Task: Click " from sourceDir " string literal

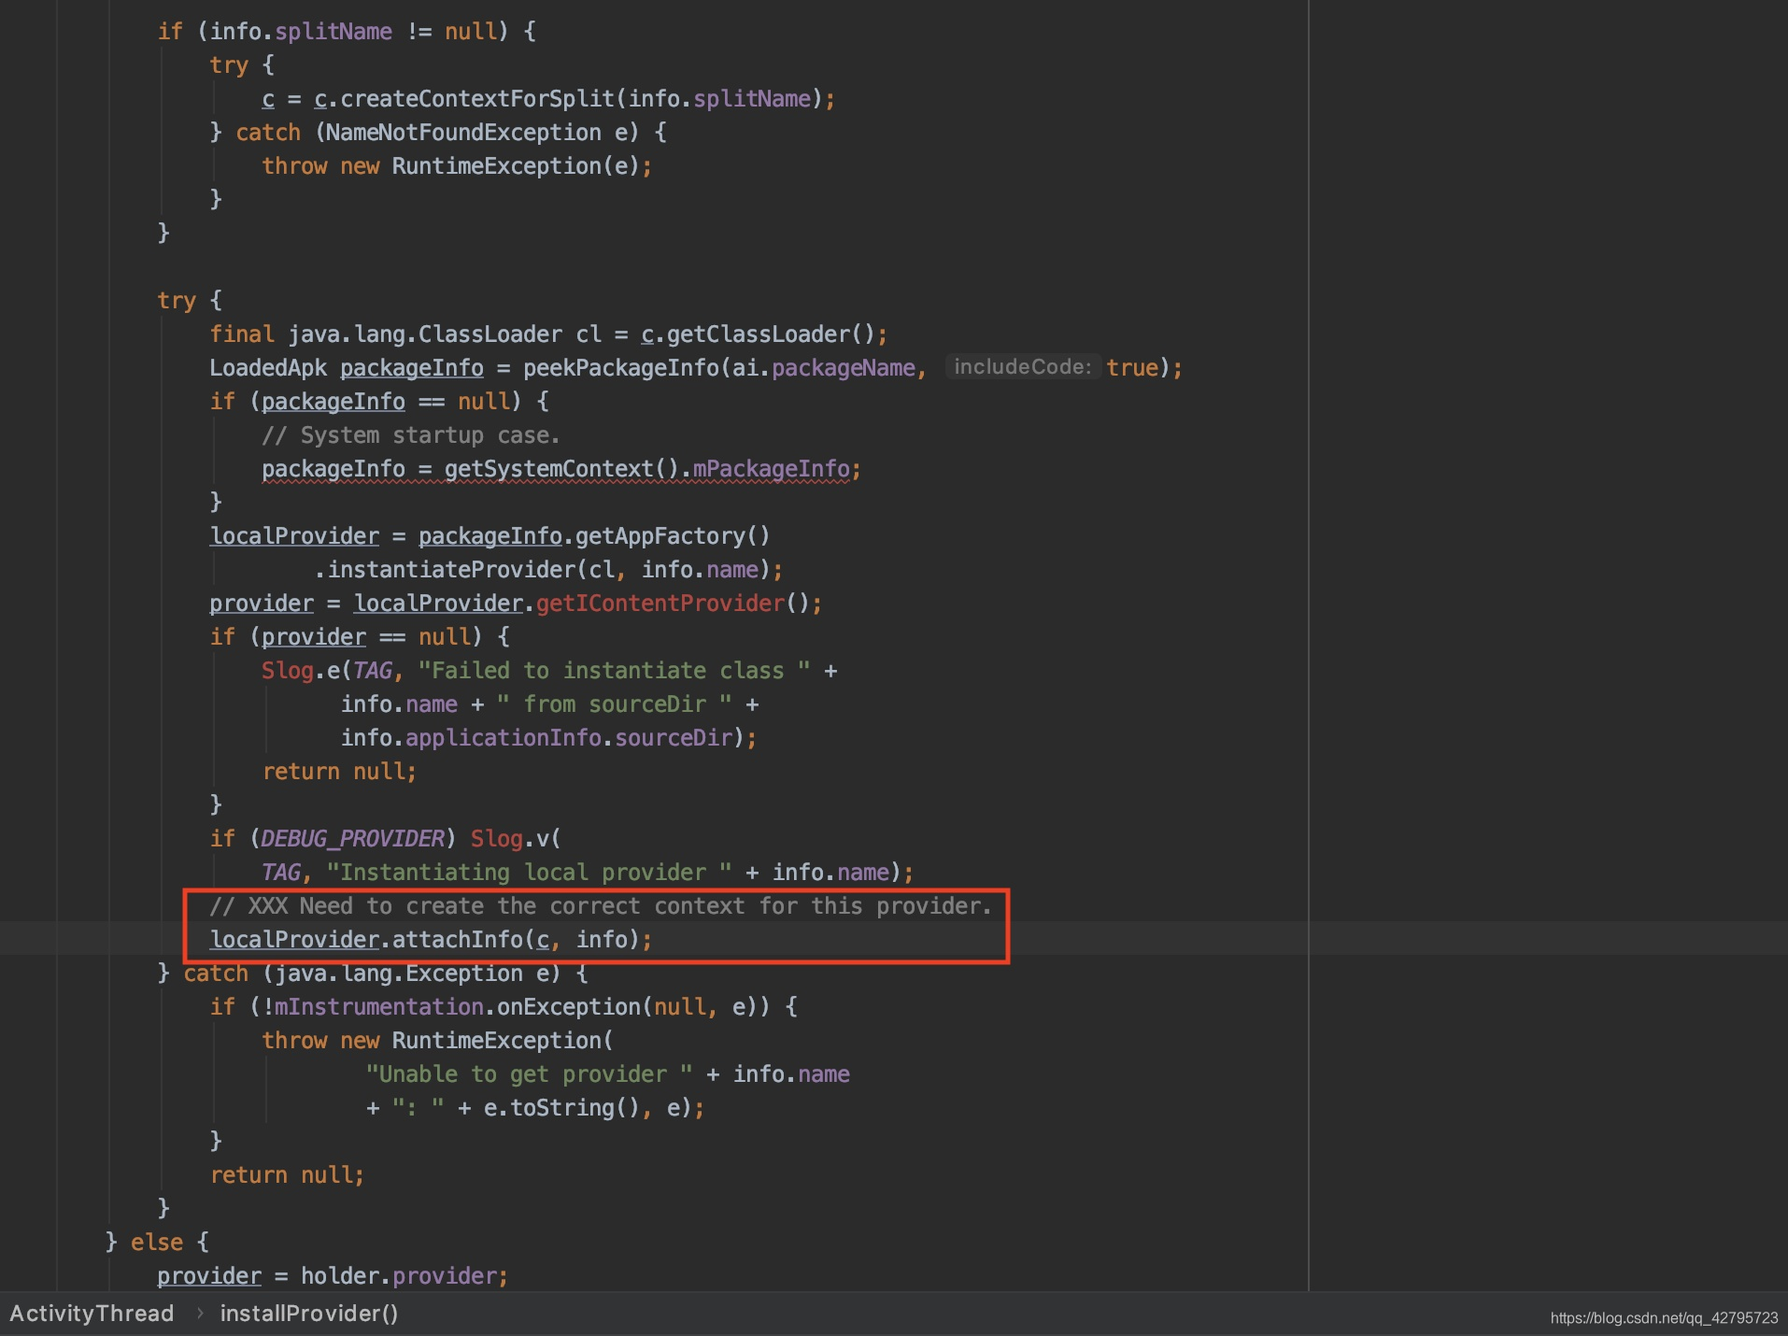Action: click(x=614, y=704)
